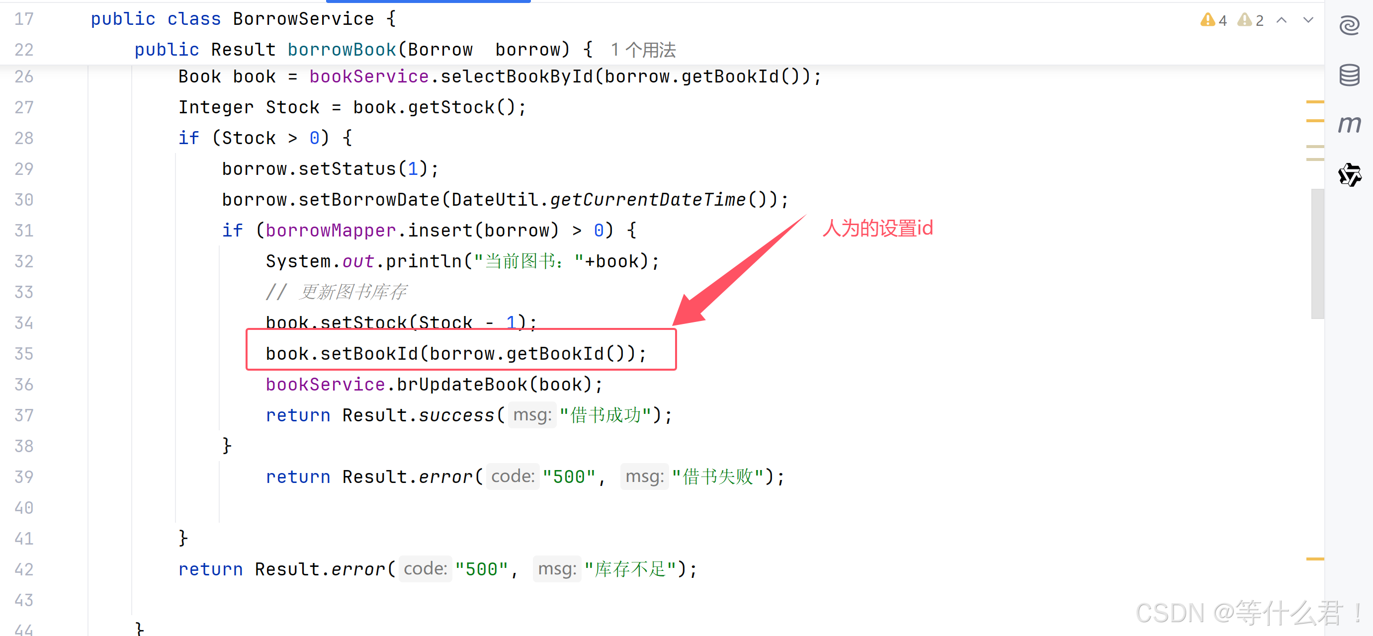The height and width of the screenshot is (636, 1373).
Task: Click the light tan warning stripe marker
Action: point(1314,147)
